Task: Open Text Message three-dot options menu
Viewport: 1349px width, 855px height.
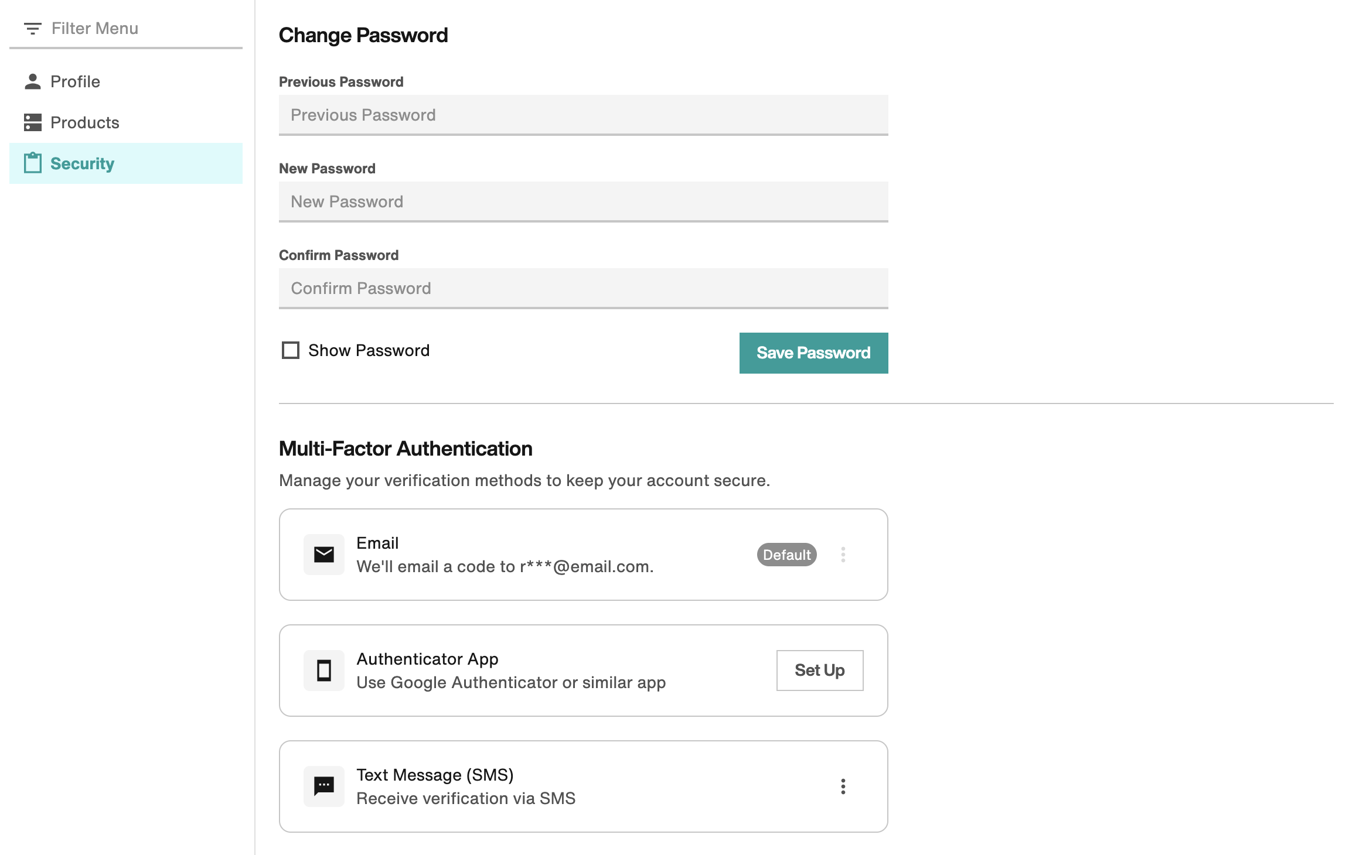Action: pos(843,786)
